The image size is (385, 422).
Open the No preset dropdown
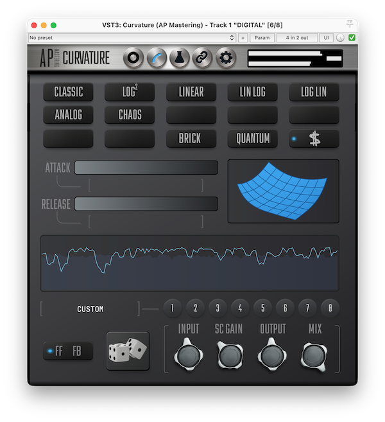[132, 38]
